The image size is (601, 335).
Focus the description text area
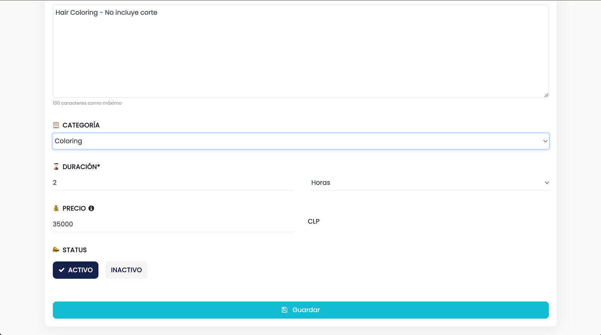coord(301,51)
